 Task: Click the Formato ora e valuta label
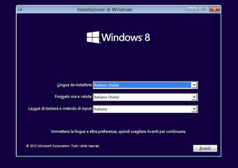tap(73, 97)
